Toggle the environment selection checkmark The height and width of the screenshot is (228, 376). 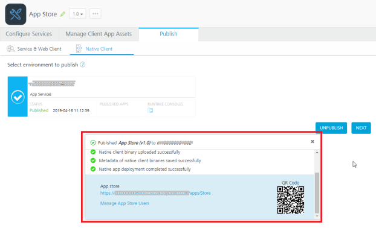click(18, 97)
